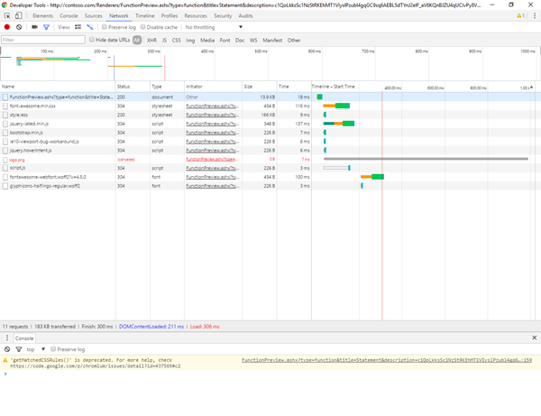This screenshot has height=416, width=541.
Task: Check the Disable cache option
Action: tap(142, 27)
